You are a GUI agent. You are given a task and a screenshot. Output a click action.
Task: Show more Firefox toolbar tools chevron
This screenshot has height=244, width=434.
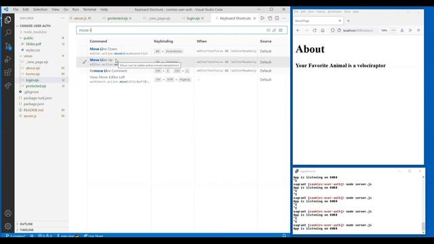pyautogui.click(x=410, y=30)
